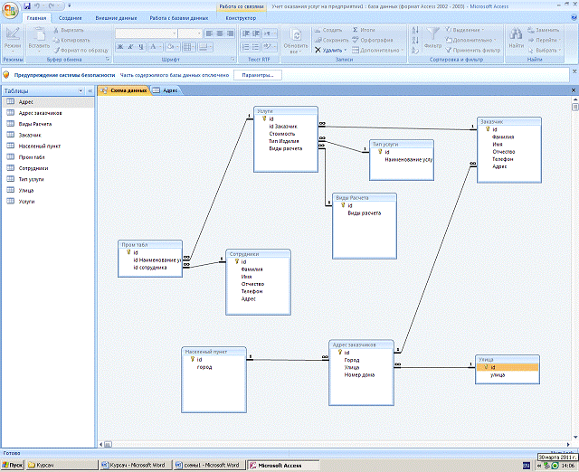579x472 pixels.
Task: Open the Услуги table in navigation pane
Action: 27,202
